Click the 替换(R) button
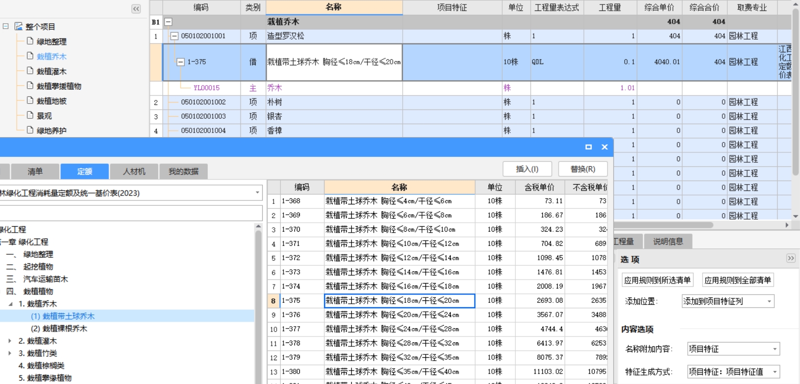The image size is (800, 384). [x=583, y=169]
